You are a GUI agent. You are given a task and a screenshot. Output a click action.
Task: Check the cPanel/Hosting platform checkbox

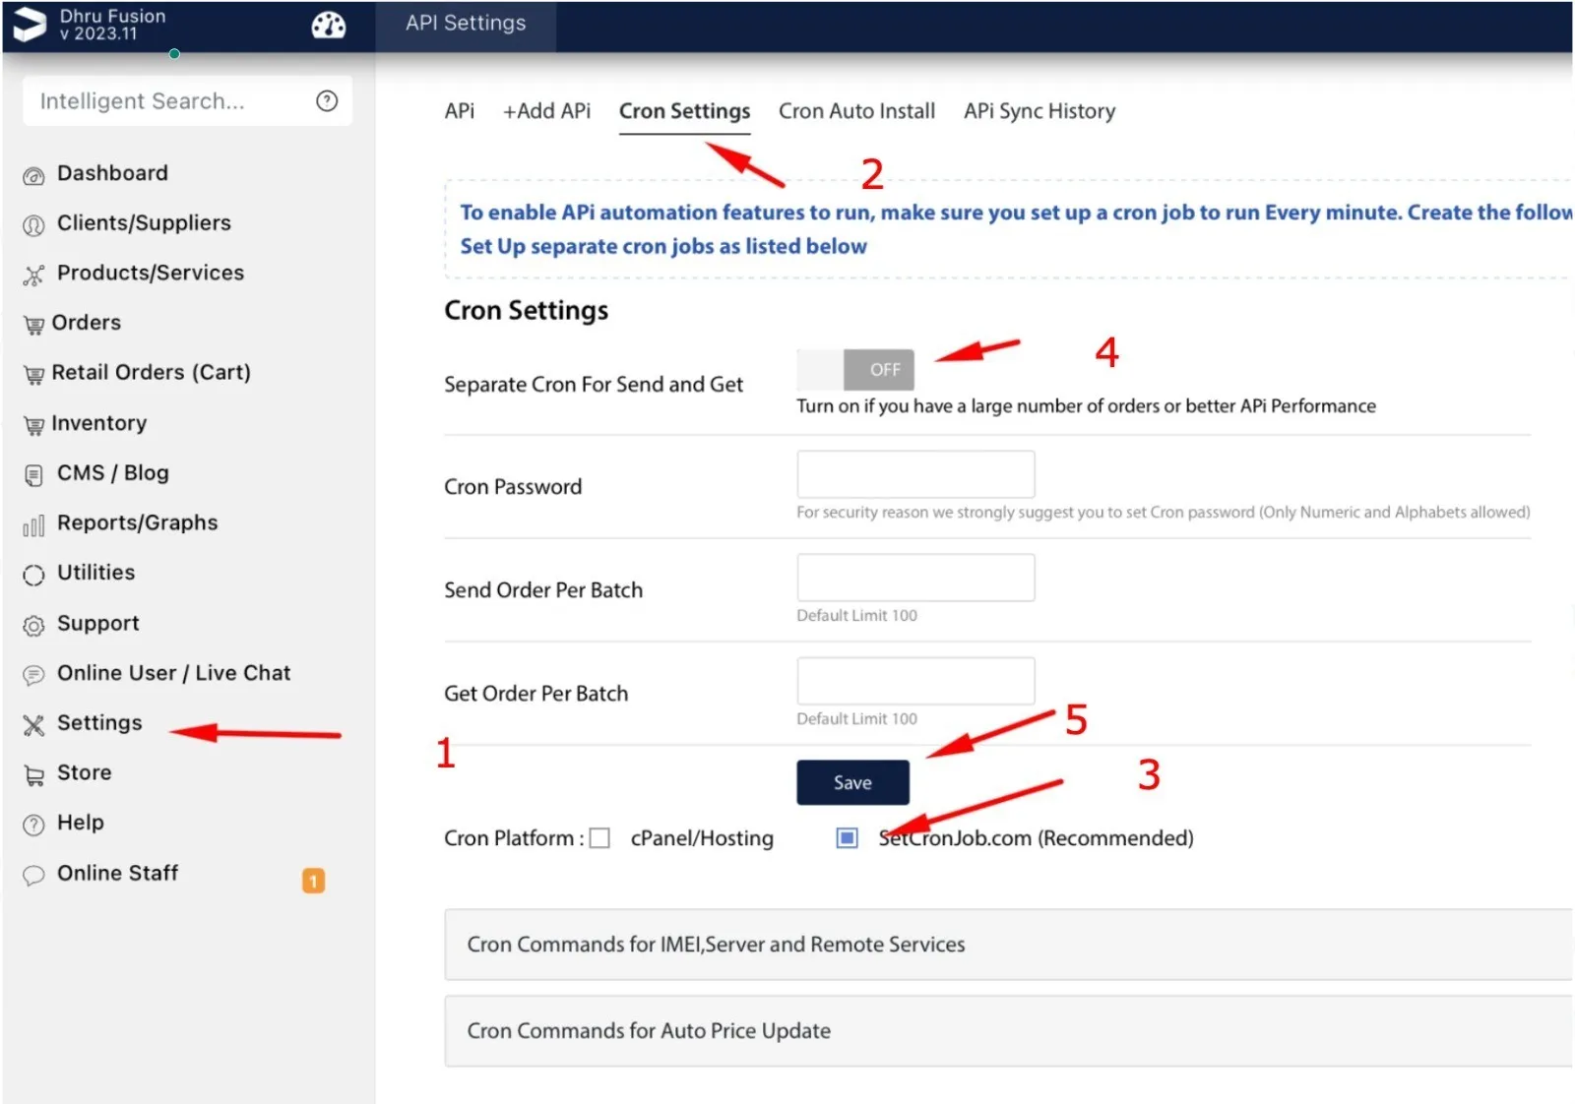(599, 838)
